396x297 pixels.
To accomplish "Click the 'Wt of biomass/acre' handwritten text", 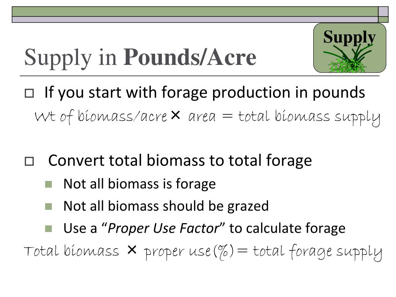I will [x=101, y=117].
